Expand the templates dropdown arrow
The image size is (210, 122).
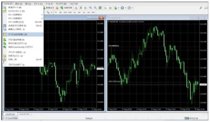click(132, 8)
